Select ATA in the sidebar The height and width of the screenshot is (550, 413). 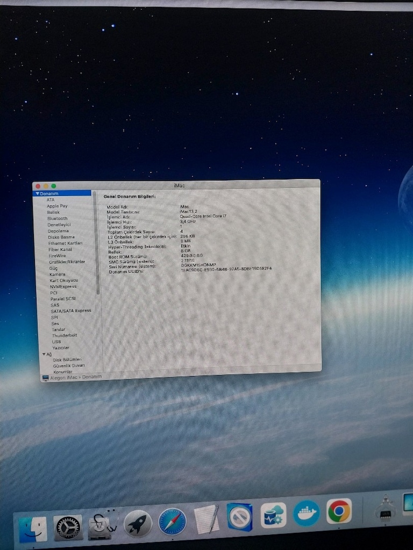click(51, 200)
